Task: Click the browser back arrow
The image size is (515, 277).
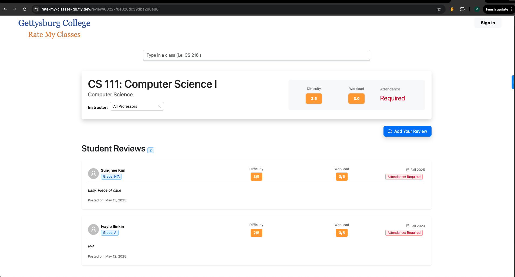Action: (5, 9)
